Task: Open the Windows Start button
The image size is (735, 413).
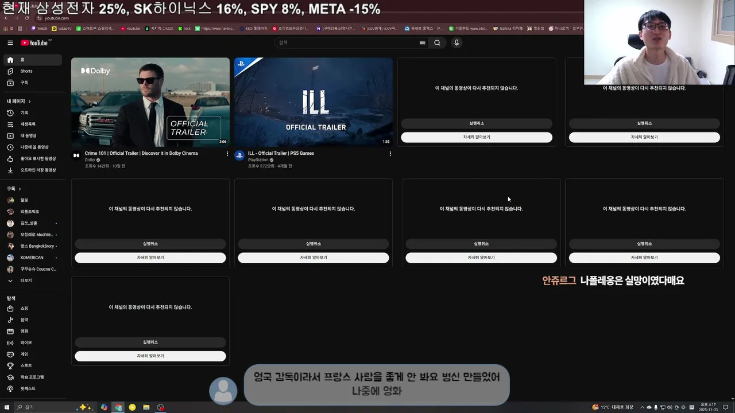Action: [6, 407]
